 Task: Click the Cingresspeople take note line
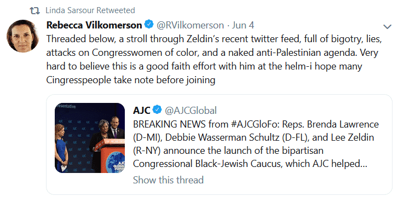[131, 80]
